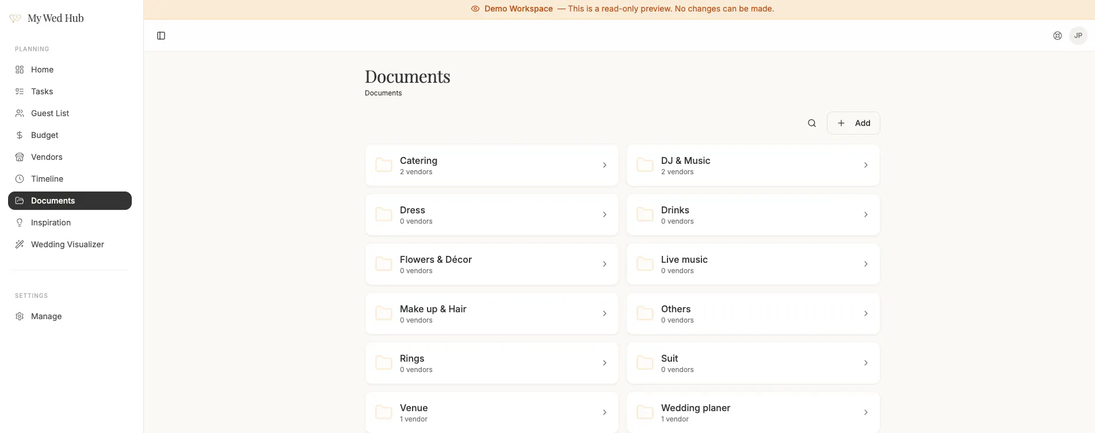Image resolution: width=1095 pixels, height=433 pixels.
Task: Click the Wedding Visualizer wand icon
Action: pyautogui.click(x=20, y=244)
